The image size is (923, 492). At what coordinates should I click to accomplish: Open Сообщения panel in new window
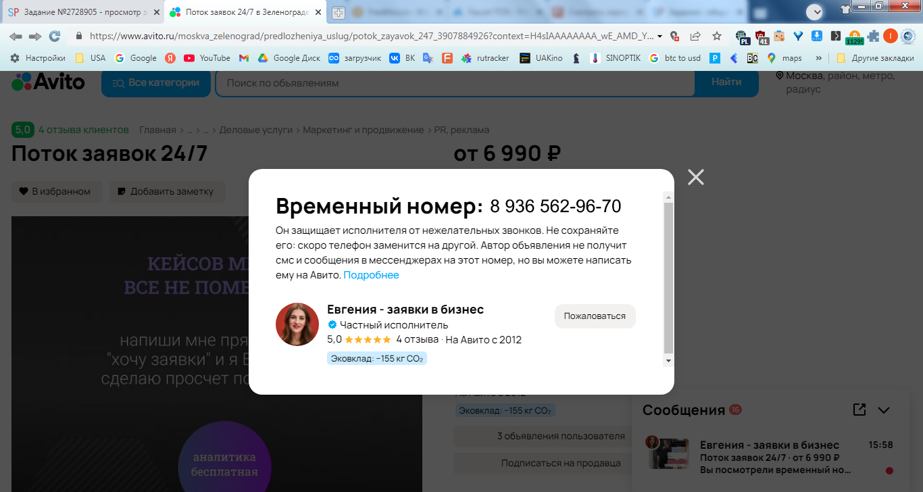(x=859, y=410)
